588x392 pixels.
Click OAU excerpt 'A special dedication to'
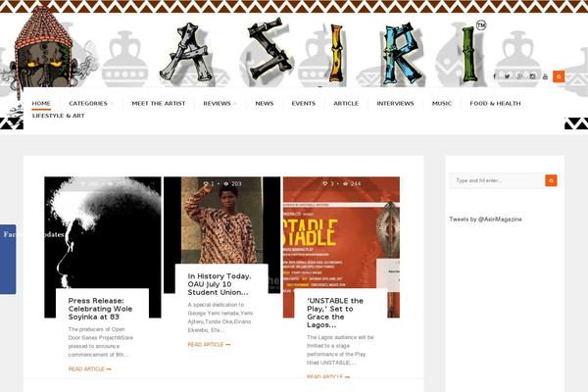coord(220,318)
